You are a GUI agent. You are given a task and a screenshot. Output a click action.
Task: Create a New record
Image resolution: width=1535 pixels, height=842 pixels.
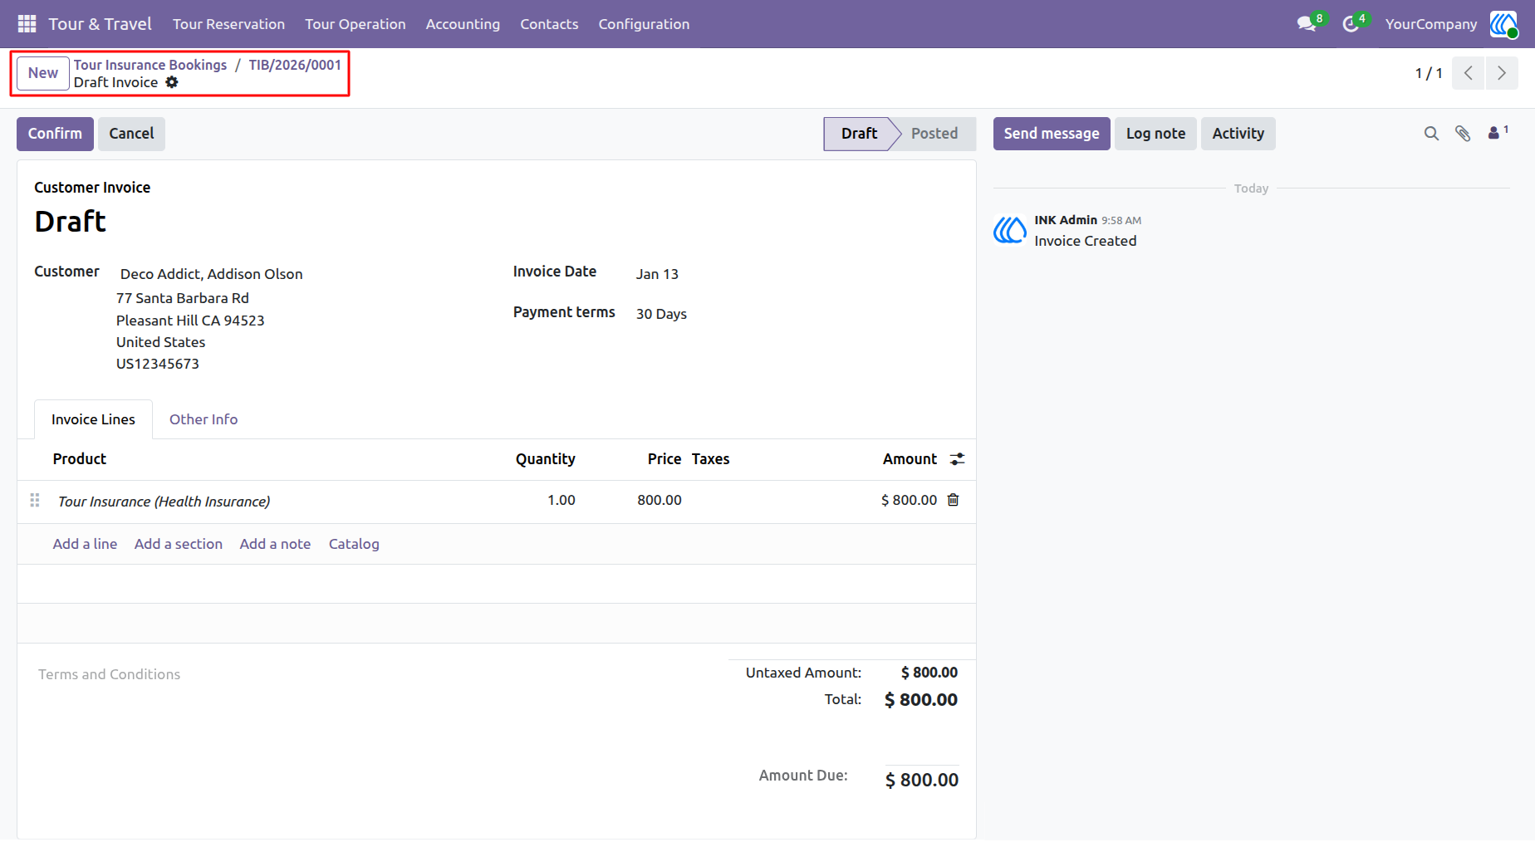(43, 73)
